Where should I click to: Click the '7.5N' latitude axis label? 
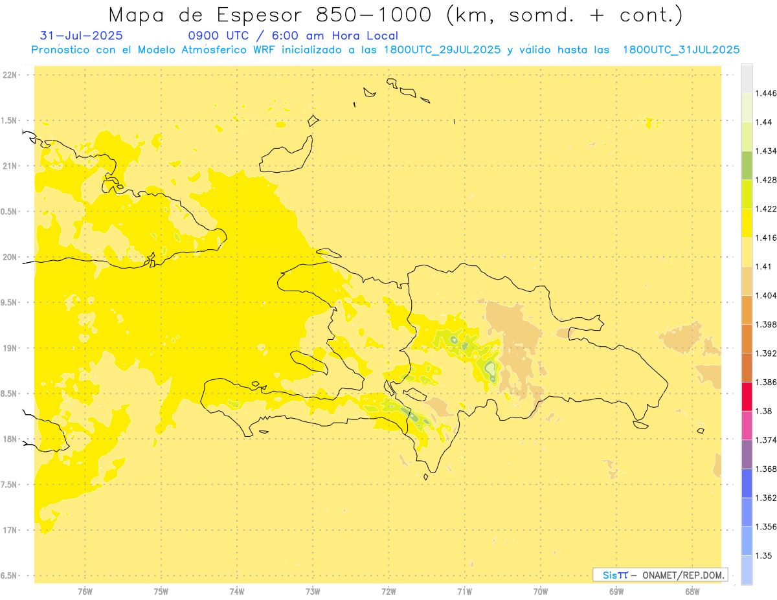[10, 485]
